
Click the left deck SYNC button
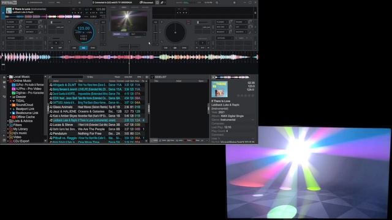(x=92, y=48)
